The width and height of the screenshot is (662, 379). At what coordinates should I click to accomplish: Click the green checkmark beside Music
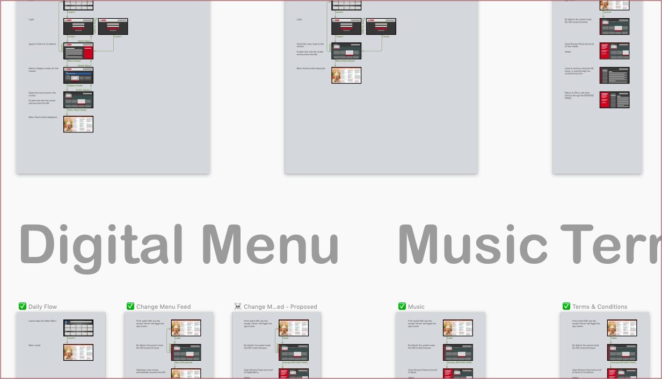pos(402,307)
